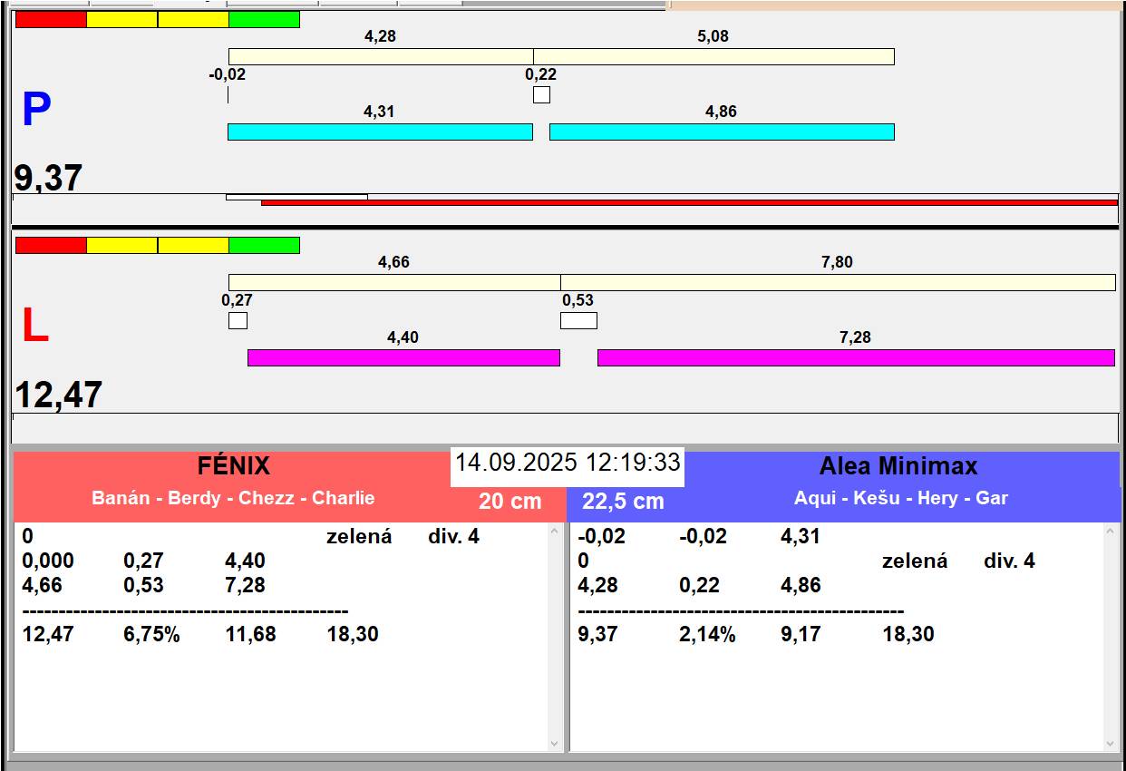Viewport: 1126px width, 771px height.
Task: Click the red L lane letter
Action: [x=34, y=327]
